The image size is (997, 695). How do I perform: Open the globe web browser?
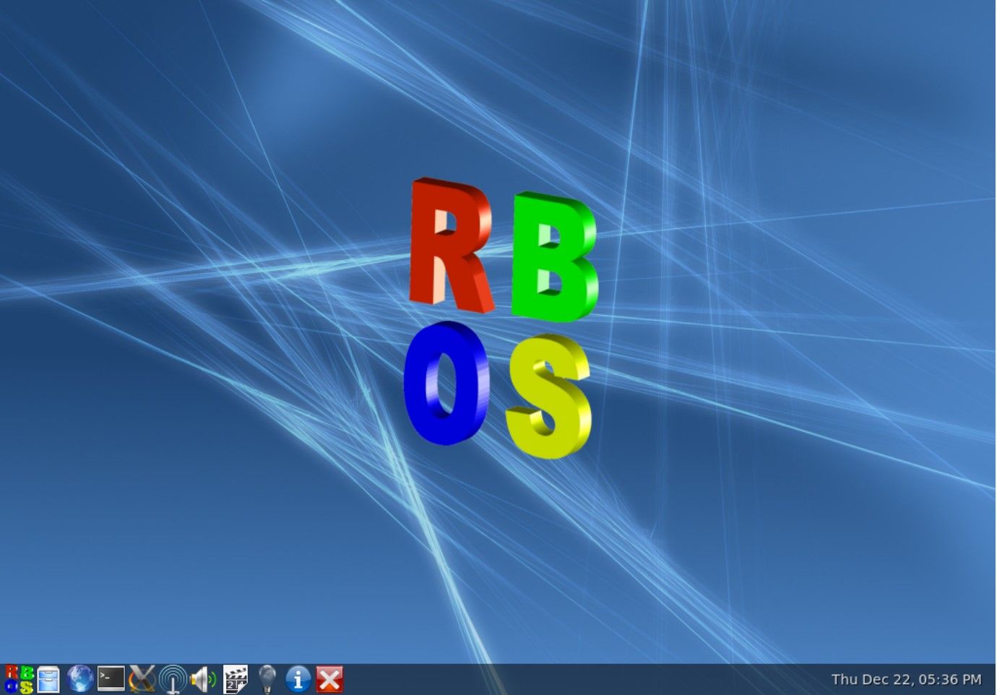click(79, 679)
